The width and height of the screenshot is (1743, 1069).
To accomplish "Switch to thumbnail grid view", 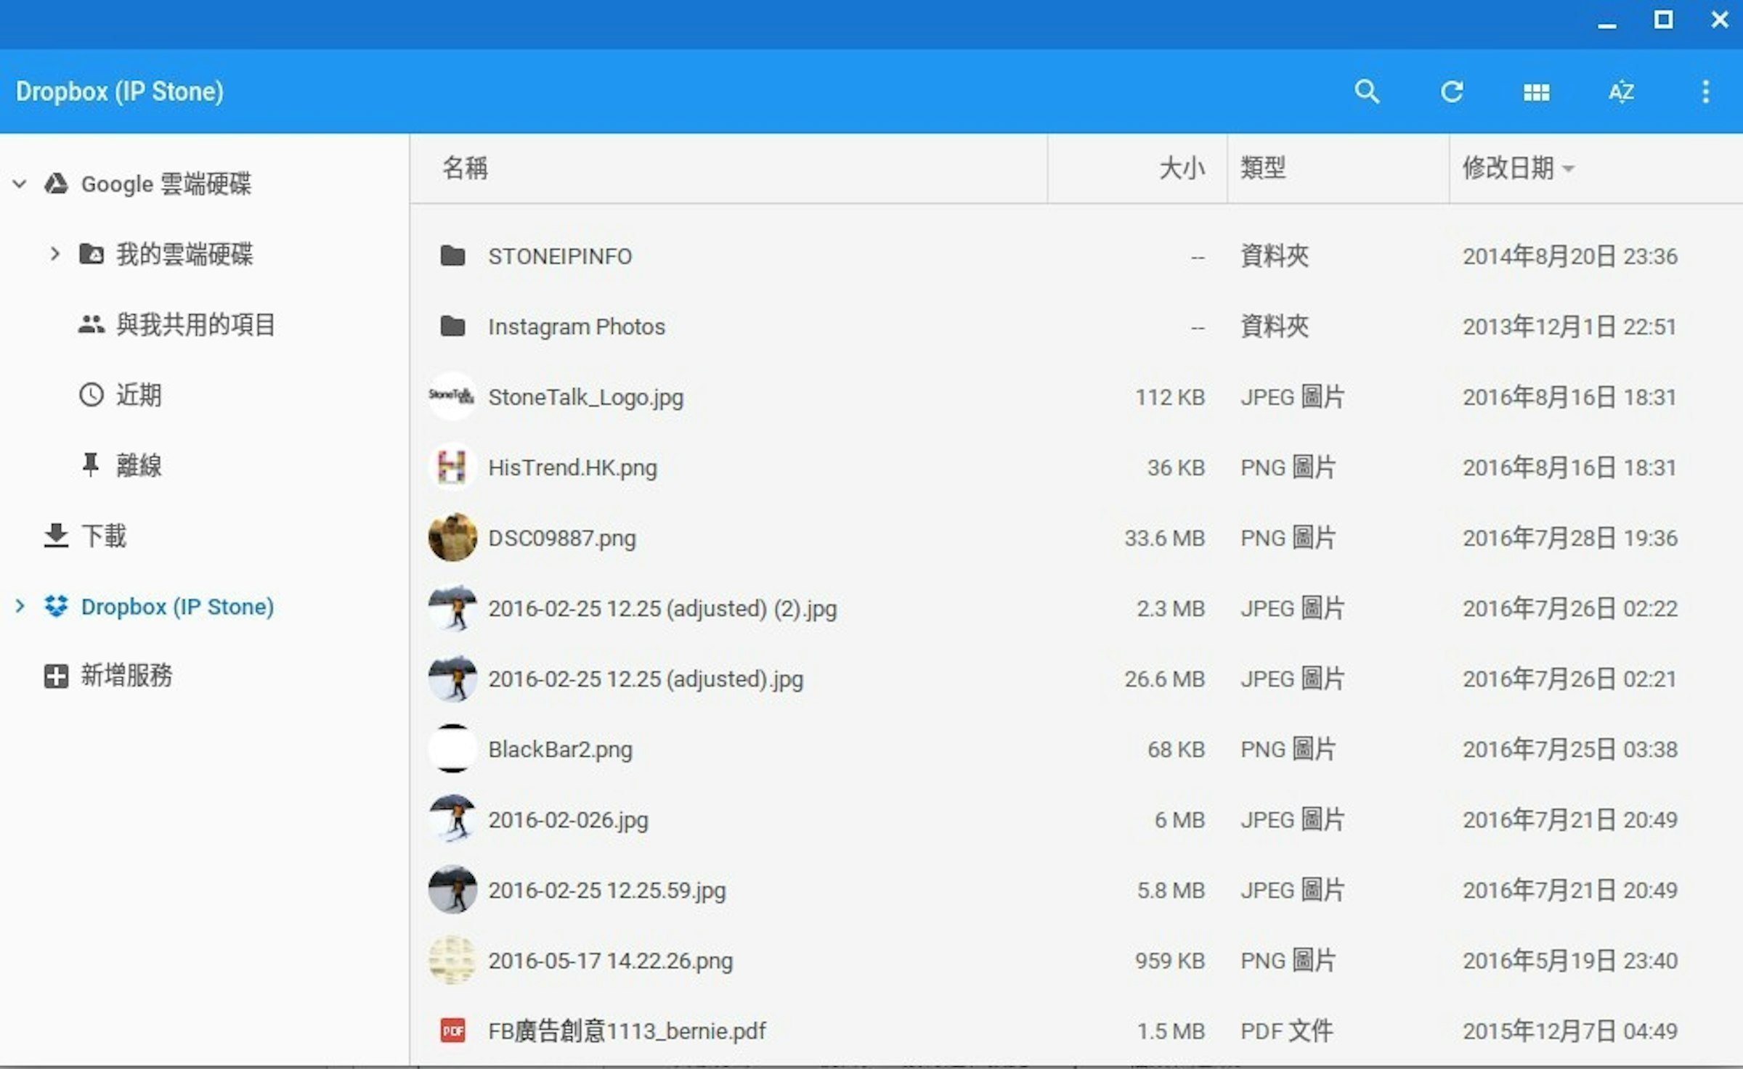I will coord(1536,92).
